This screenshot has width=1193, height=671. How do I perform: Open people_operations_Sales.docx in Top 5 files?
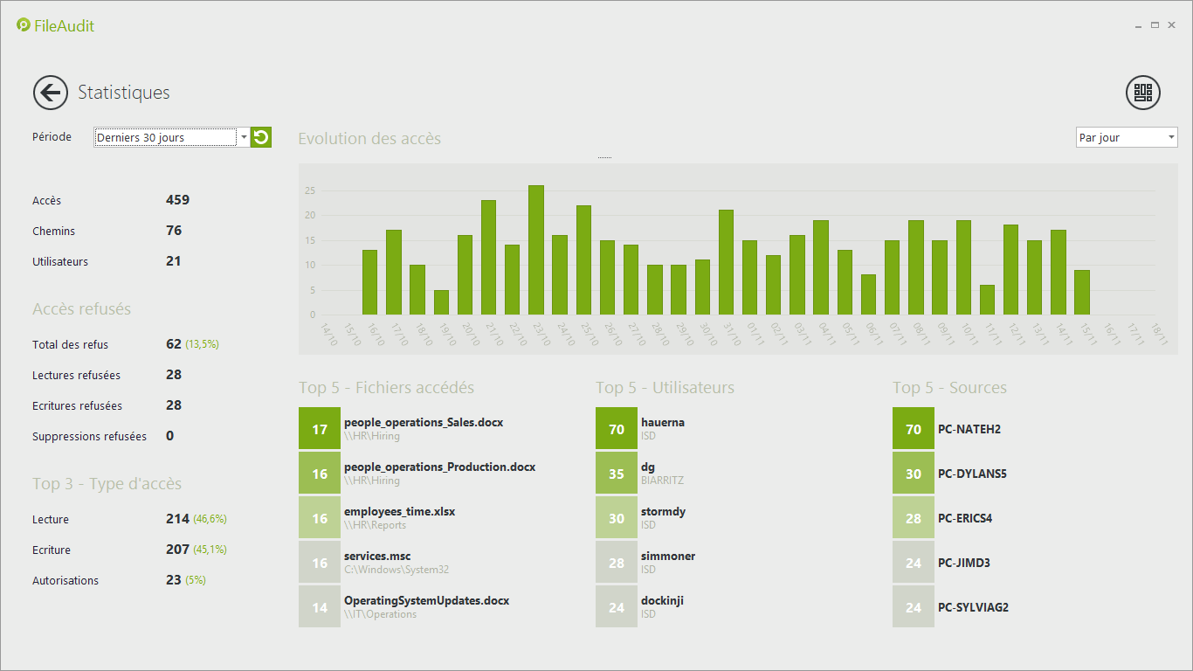pyautogui.click(x=424, y=428)
